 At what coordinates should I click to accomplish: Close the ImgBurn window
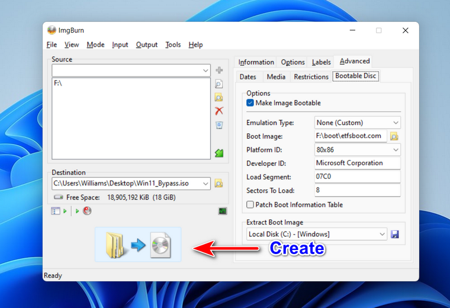(405, 30)
